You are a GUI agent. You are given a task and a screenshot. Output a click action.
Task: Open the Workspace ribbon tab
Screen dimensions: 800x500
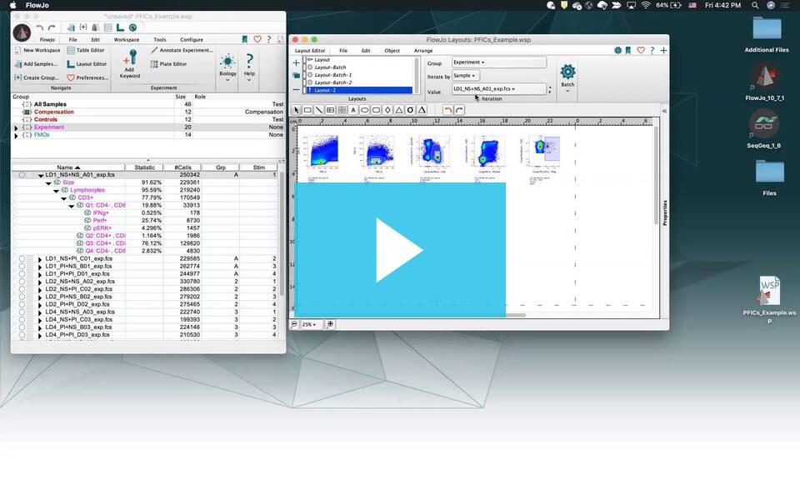coord(127,40)
